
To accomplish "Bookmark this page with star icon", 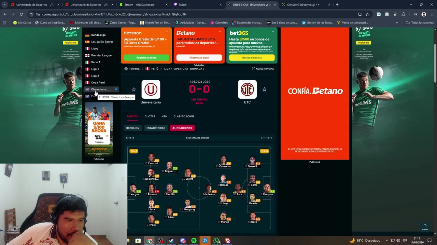I will 367,14.
